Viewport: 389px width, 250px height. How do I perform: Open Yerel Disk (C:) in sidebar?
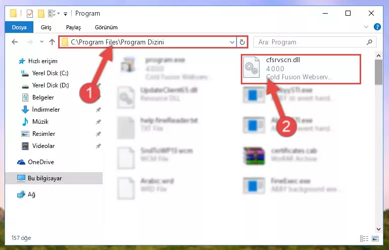pyautogui.click(x=51, y=73)
